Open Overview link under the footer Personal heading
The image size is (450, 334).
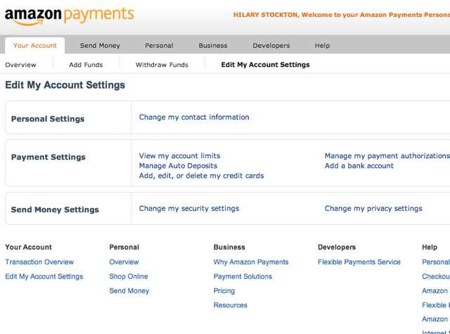tap(124, 262)
